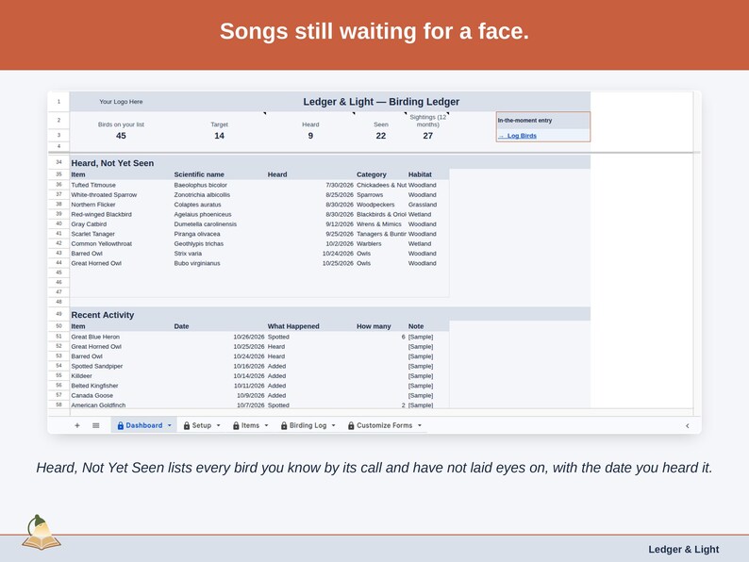Viewport: 749px width, 562px height.
Task: Click the 'Note' column header
Action: coord(416,326)
